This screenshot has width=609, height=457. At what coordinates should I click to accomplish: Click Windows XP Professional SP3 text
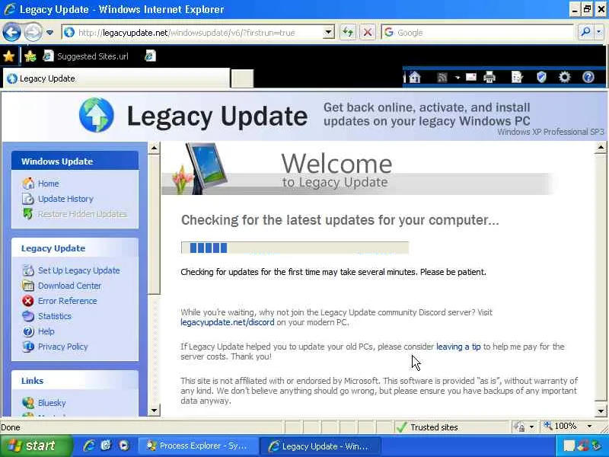click(550, 132)
